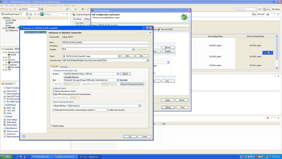Toggle Always mass erase on connect checkbox

click(x=54, y=91)
